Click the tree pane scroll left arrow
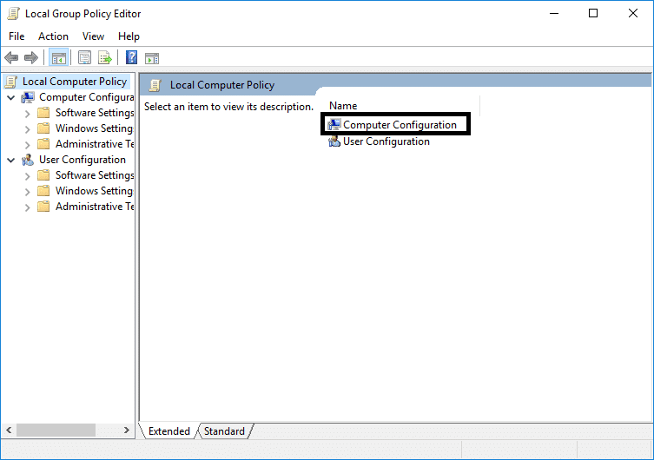Image resolution: width=654 pixels, height=460 pixels. [9, 430]
